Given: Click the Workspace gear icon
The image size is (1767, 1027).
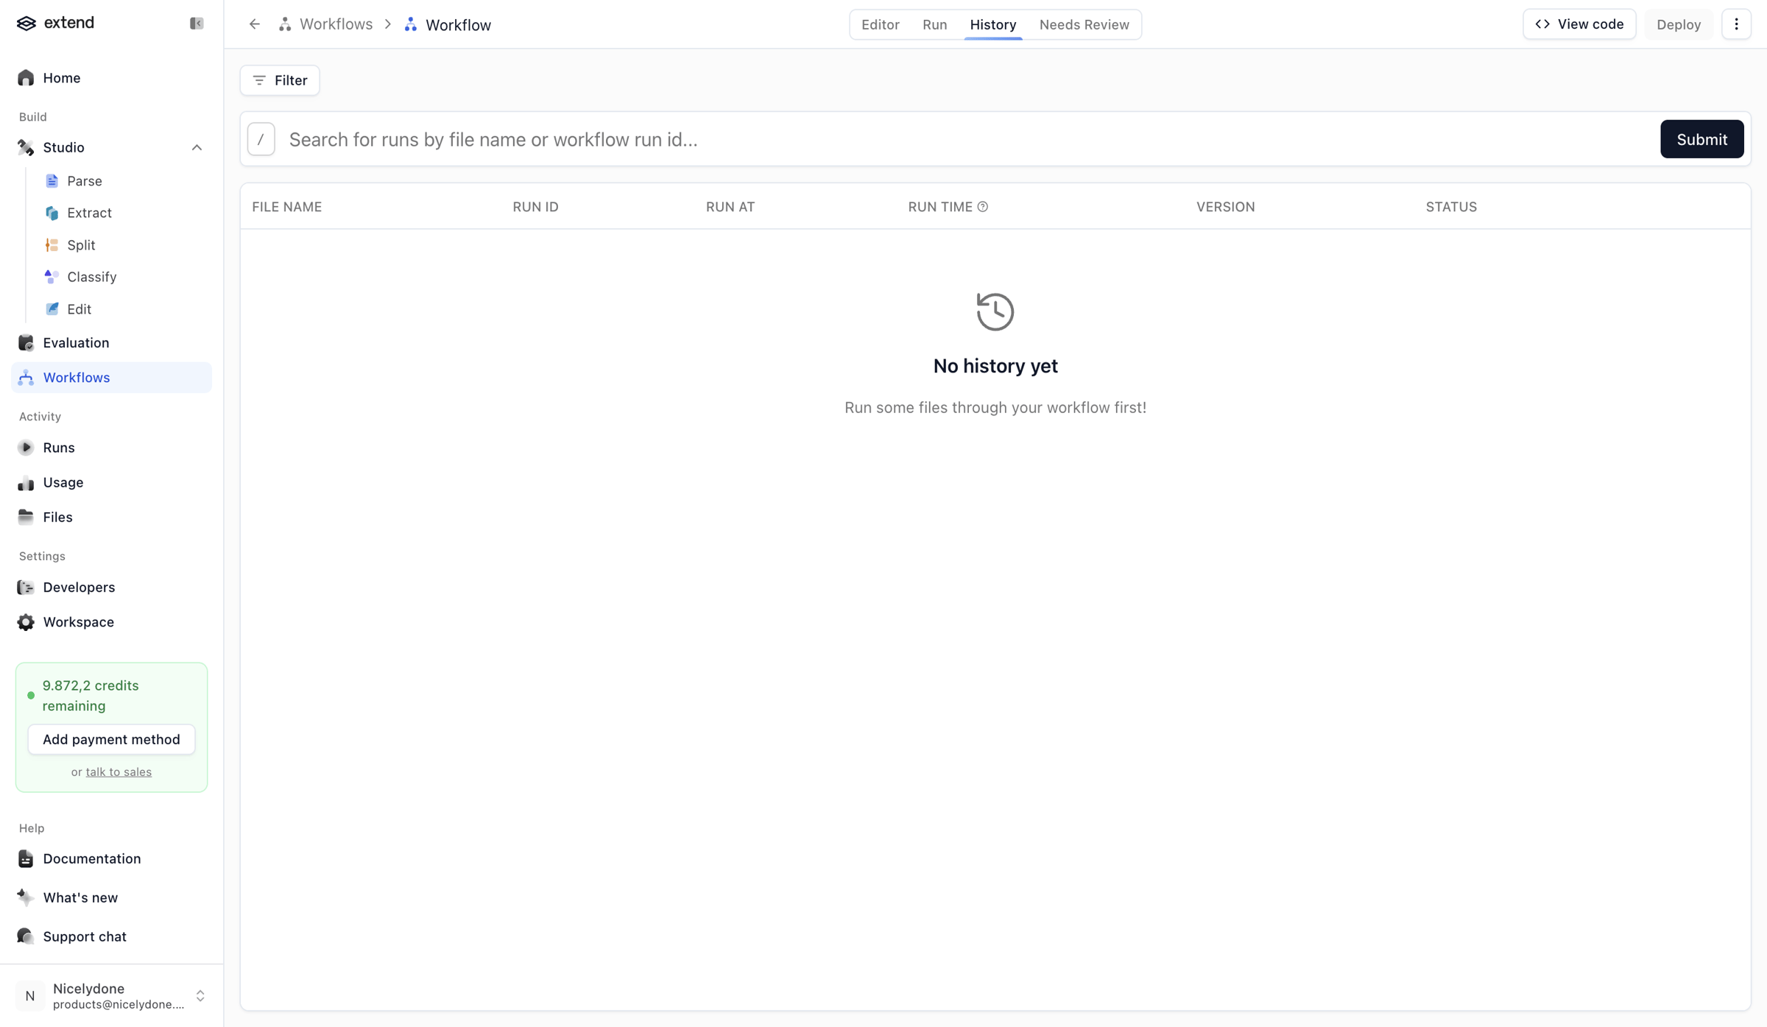Looking at the screenshot, I should [27, 622].
